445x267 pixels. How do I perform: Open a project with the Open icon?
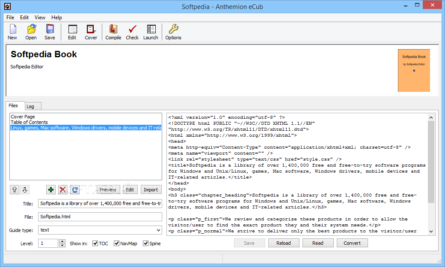pyautogui.click(x=31, y=32)
